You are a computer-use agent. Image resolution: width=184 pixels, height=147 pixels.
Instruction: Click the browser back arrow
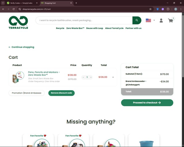tap(3, 9)
